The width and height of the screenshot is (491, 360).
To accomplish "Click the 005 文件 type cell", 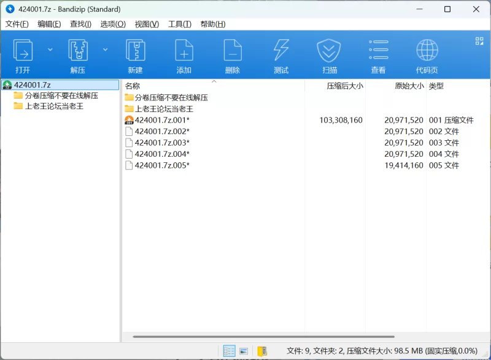I will (x=444, y=165).
